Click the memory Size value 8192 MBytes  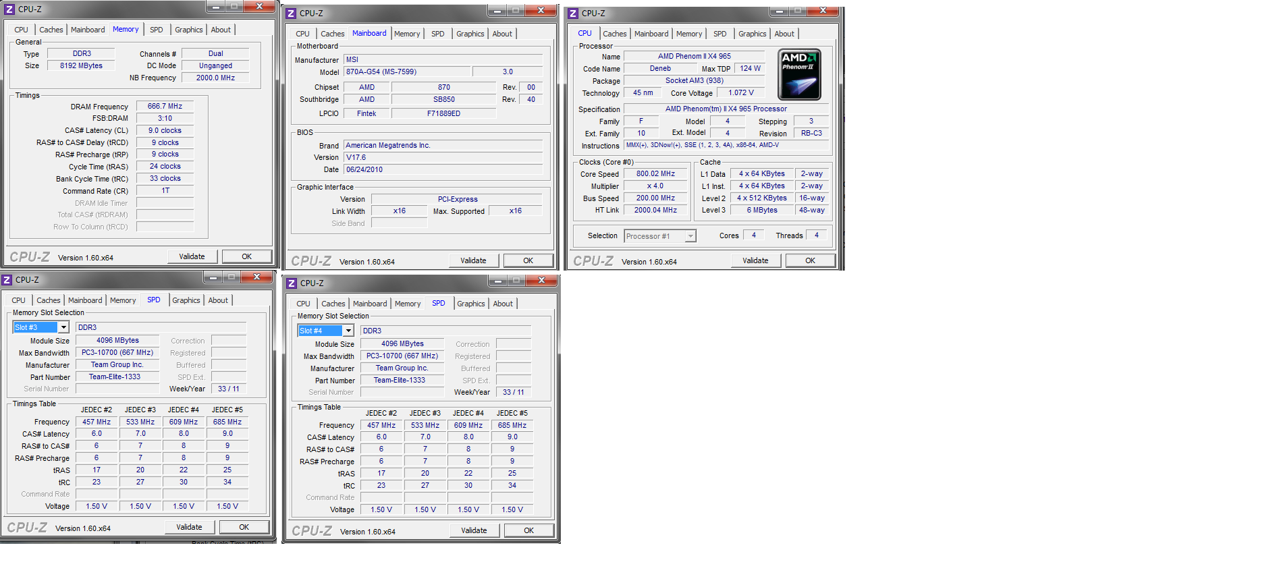click(82, 65)
